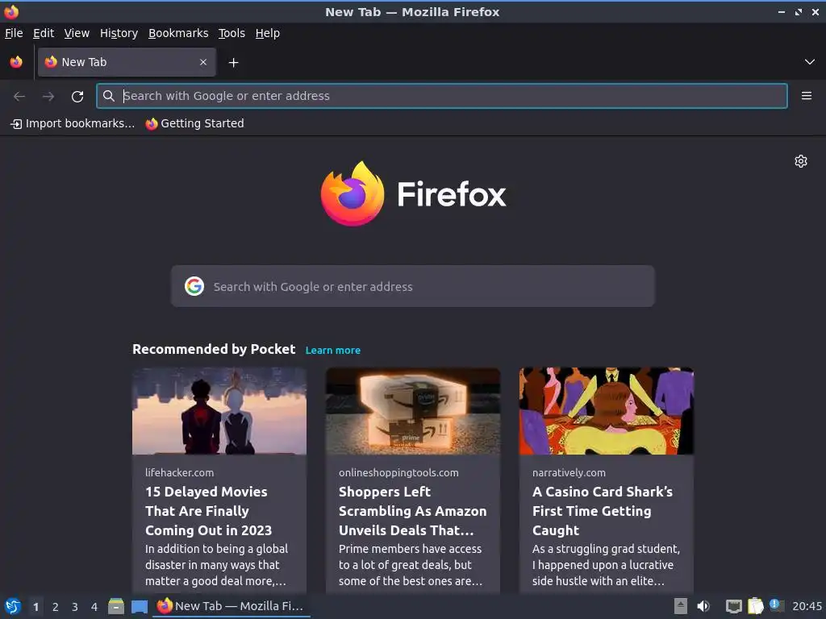Open the taskbar start menu launcher
Viewport: 826px width, 619px height.
point(13,606)
